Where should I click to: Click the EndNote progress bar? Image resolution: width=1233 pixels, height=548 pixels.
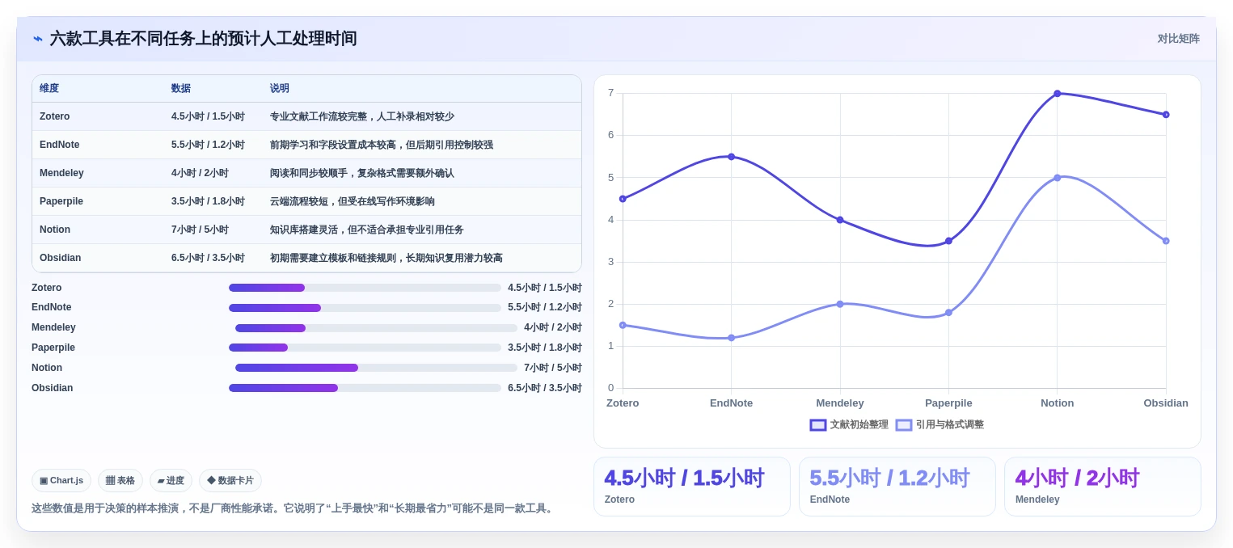(x=365, y=308)
